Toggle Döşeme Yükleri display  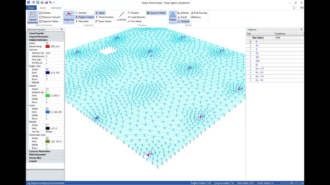(49, 21)
